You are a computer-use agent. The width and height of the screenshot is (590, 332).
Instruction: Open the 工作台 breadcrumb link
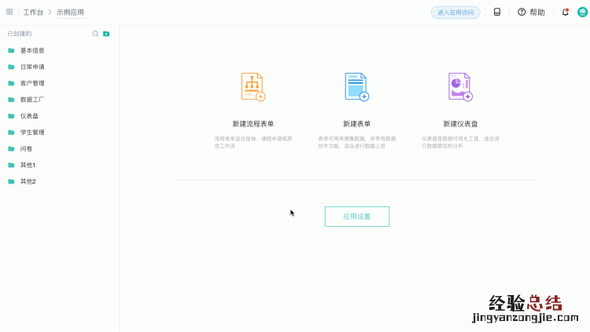click(x=33, y=13)
